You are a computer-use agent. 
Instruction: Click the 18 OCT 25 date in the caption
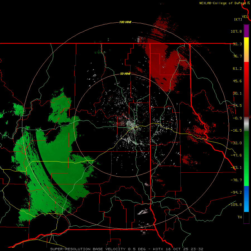pyautogui.click(x=177, y=249)
